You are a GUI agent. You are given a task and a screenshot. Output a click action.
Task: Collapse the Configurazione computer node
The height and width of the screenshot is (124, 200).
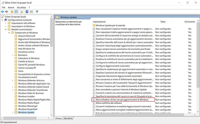pyautogui.click(x=2, y=20)
